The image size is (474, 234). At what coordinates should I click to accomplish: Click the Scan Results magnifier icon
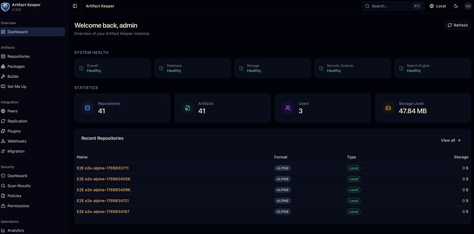pos(5,185)
